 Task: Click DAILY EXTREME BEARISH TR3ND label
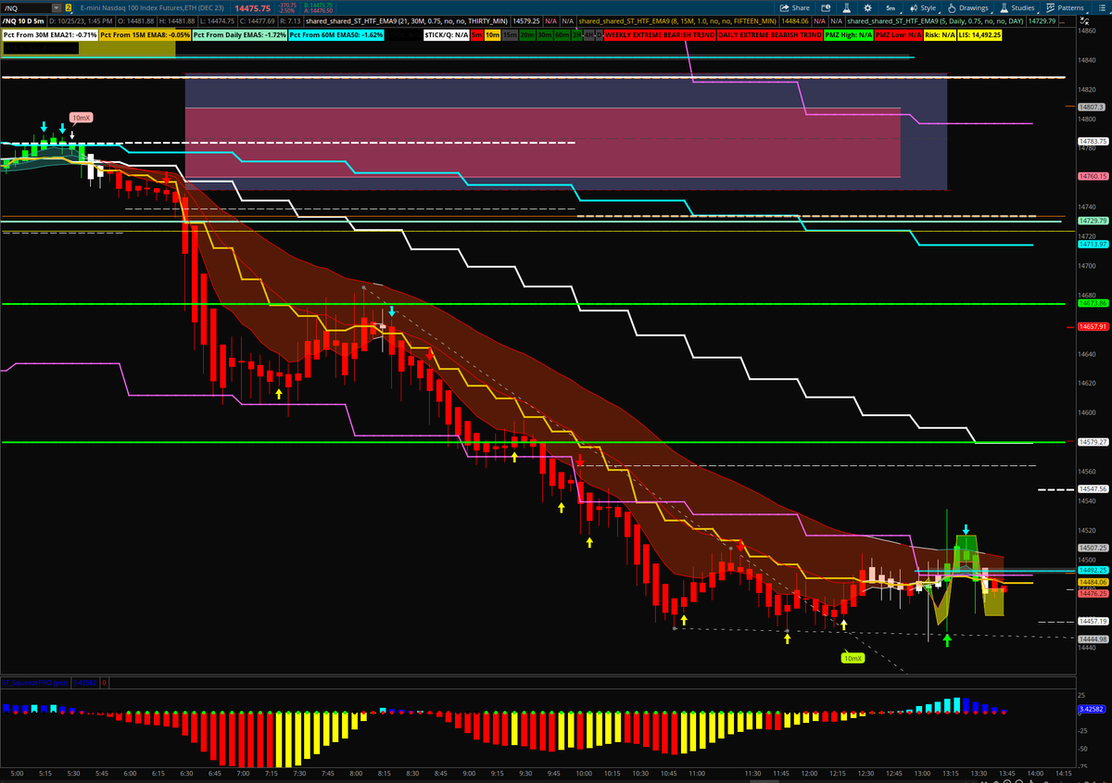[770, 34]
